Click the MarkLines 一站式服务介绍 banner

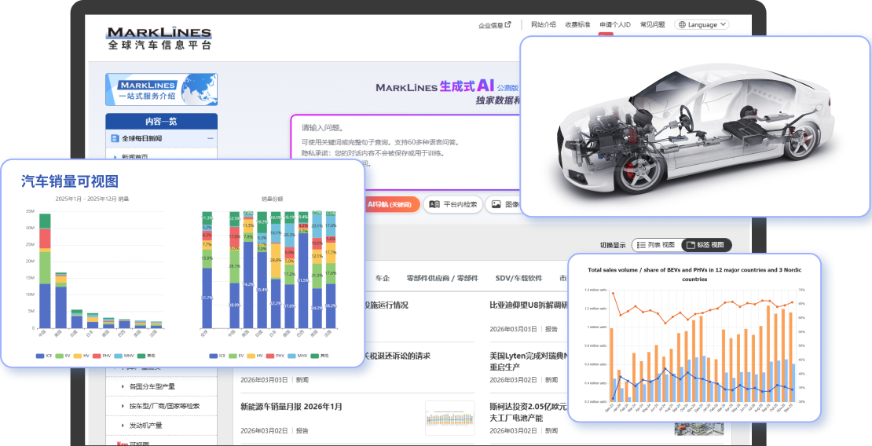click(161, 90)
